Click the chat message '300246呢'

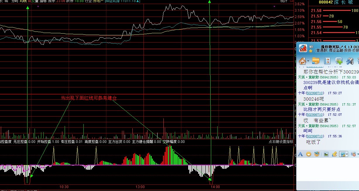click(314, 99)
